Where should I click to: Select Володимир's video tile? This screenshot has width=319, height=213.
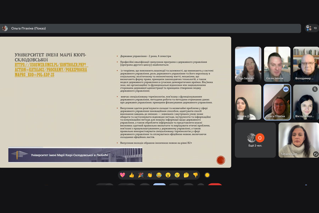[x=306, y=64]
